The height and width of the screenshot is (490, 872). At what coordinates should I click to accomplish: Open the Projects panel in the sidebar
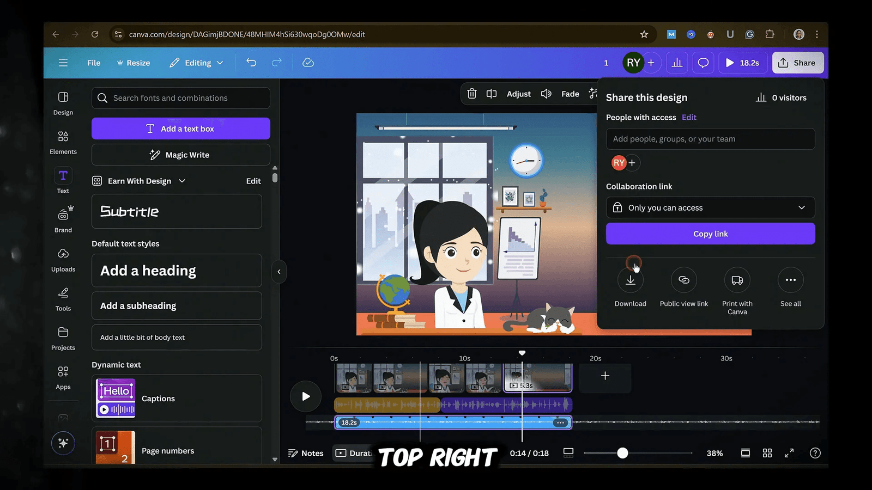[63, 338]
